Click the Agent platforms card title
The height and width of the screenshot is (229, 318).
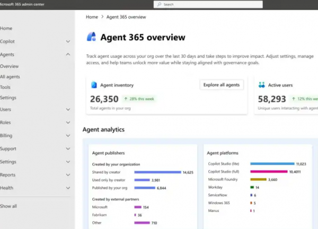click(223, 153)
